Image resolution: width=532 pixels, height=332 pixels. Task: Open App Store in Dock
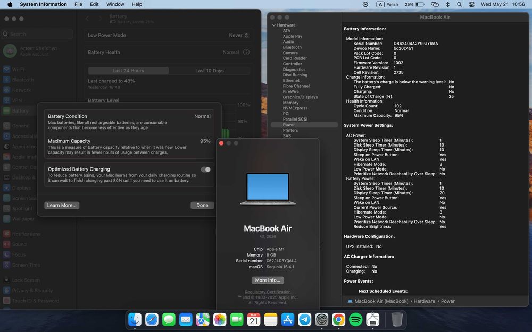point(287,319)
